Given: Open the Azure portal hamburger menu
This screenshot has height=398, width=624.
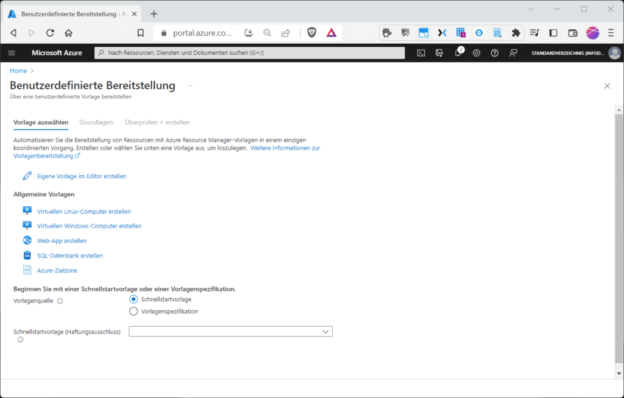Looking at the screenshot, I should pos(12,53).
